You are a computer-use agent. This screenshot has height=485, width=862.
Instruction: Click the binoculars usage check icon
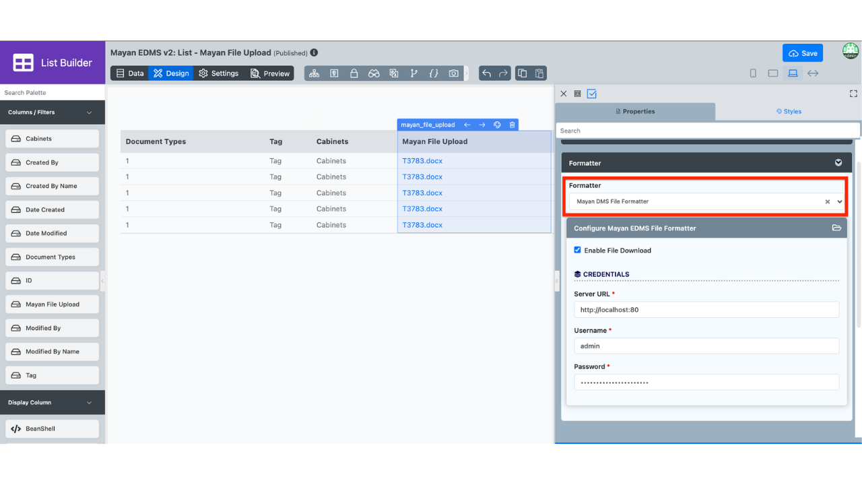coord(374,73)
